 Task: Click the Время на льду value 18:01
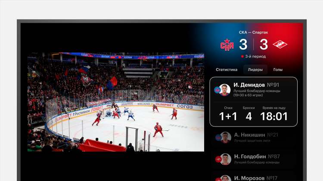click(274, 116)
